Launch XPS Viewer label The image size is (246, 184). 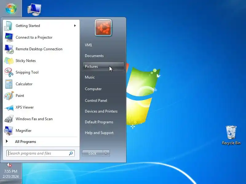[25, 107]
